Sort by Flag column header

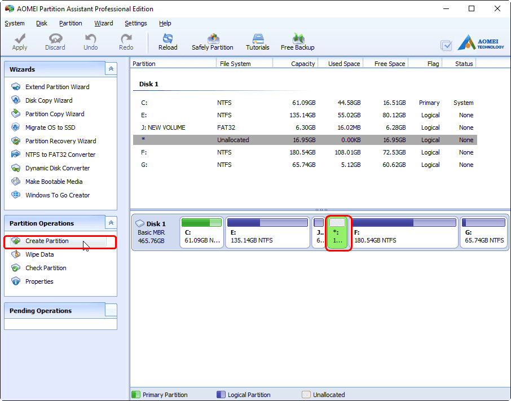click(x=425, y=64)
